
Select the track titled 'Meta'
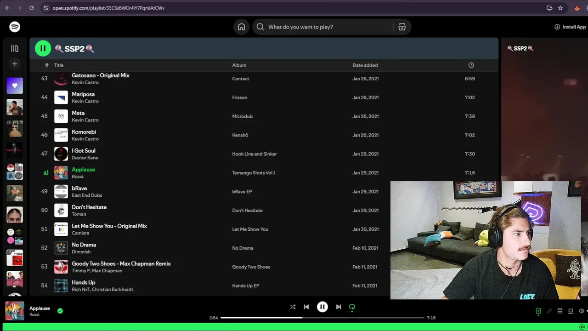[x=78, y=113]
